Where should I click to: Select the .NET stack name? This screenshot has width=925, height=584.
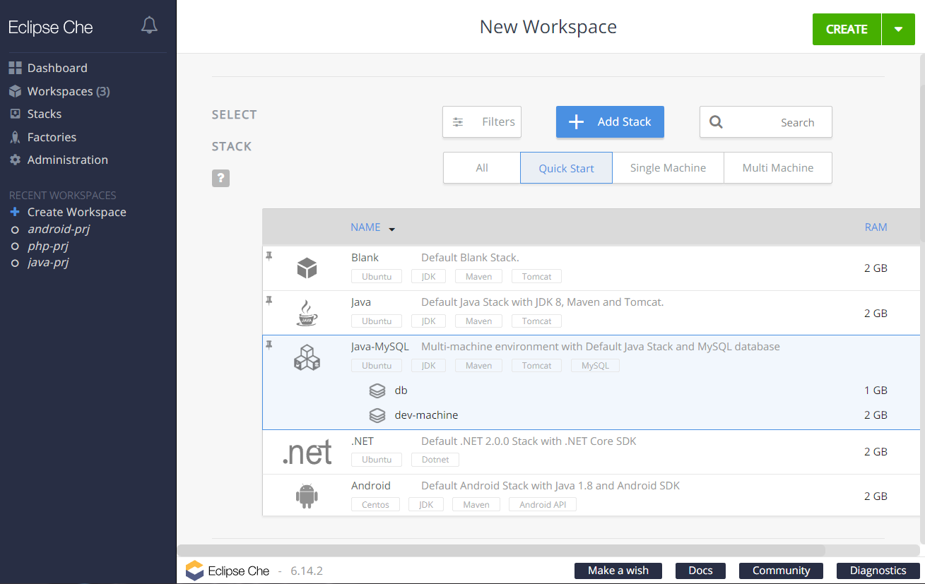363,441
